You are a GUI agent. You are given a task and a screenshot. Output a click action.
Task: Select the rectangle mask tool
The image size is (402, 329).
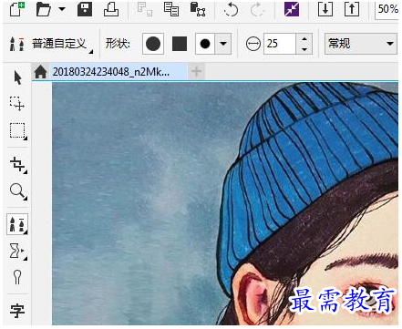[17, 131]
